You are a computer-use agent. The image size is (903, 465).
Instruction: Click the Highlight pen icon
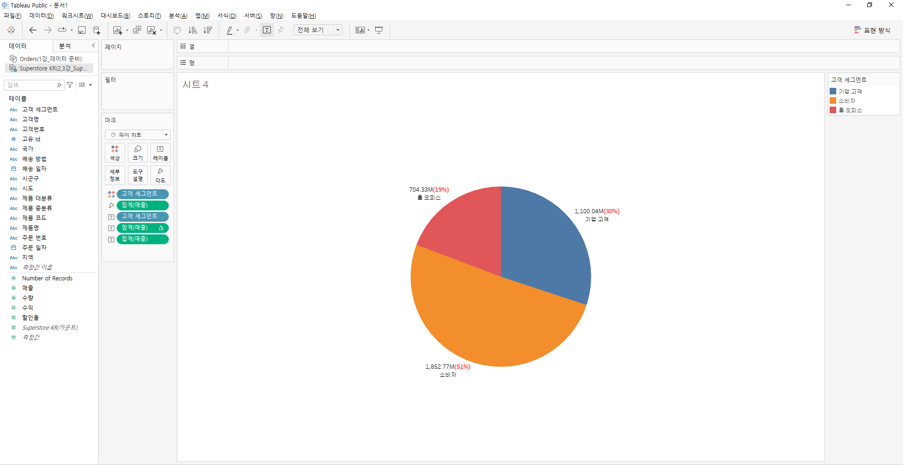click(230, 30)
